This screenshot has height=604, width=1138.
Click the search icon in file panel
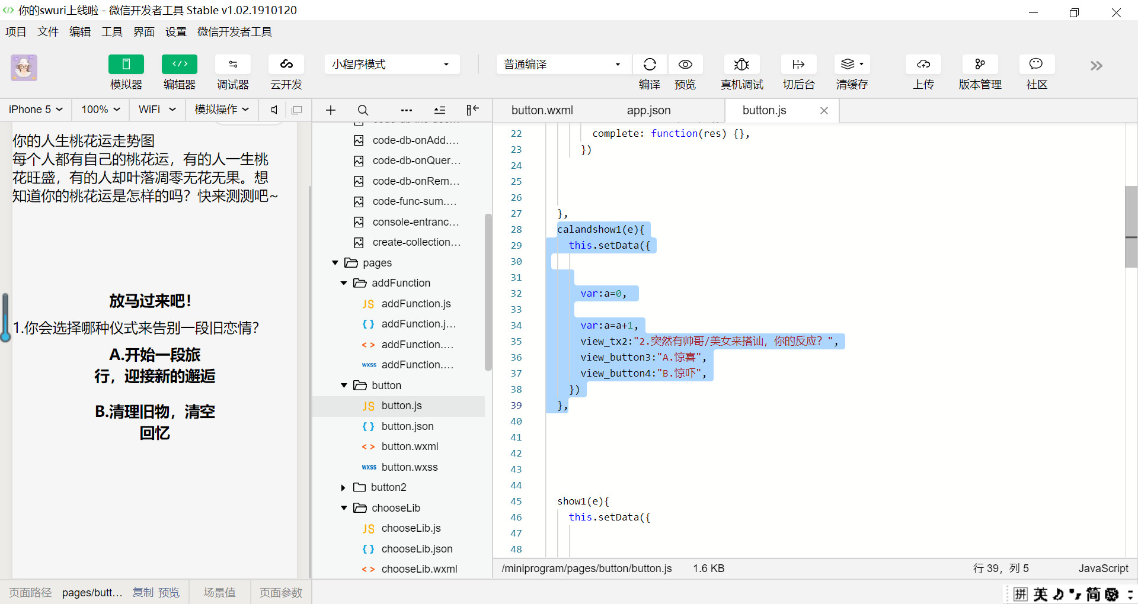363,110
